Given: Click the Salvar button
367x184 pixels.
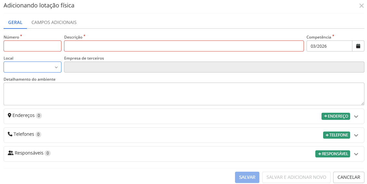Looking at the screenshot, I should (x=247, y=177).
